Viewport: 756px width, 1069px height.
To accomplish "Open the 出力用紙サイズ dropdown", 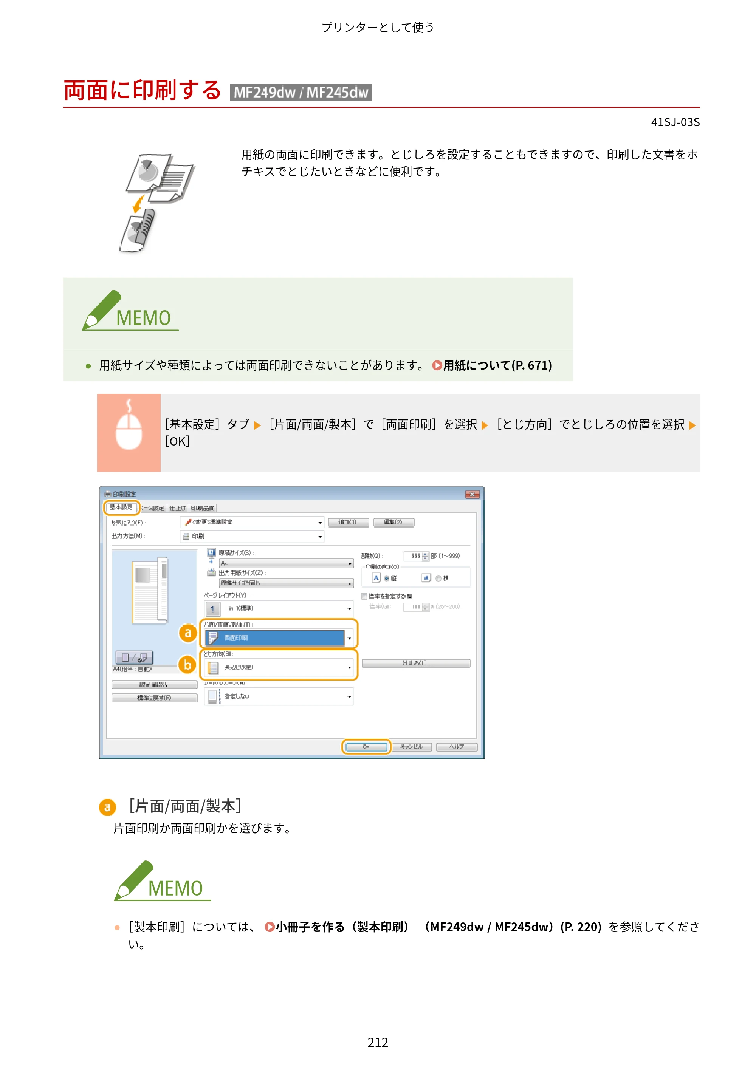I will coord(287,583).
